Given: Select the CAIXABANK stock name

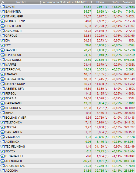Looking at the screenshot, I should click(x=14, y=103).
